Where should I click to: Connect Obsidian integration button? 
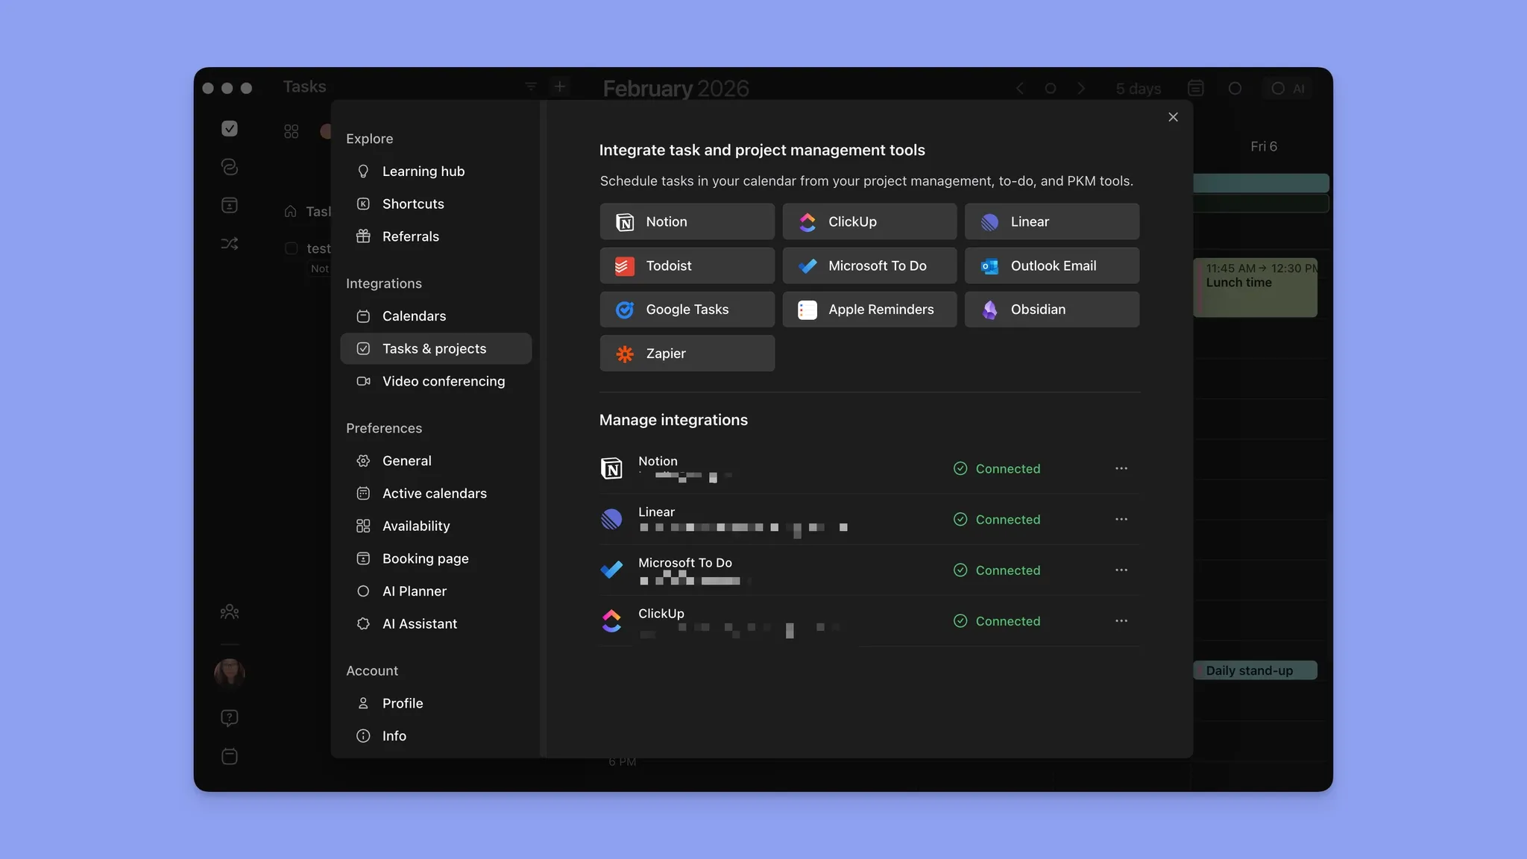click(1052, 309)
